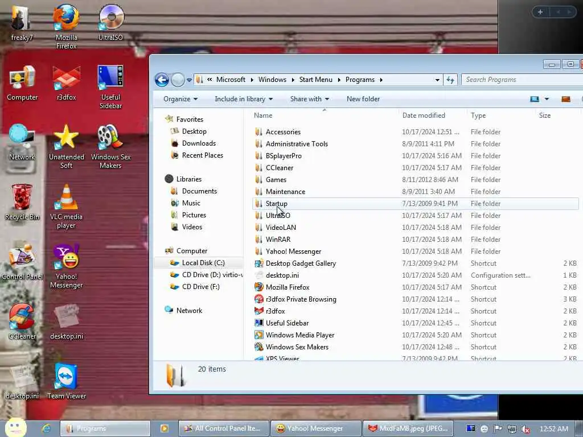Viewport: 583px width, 437px height.
Task: Select the Windows Sex Makers desktop icon
Action: coord(110,146)
